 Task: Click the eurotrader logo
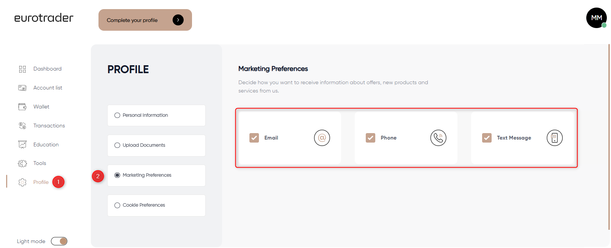[44, 18]
